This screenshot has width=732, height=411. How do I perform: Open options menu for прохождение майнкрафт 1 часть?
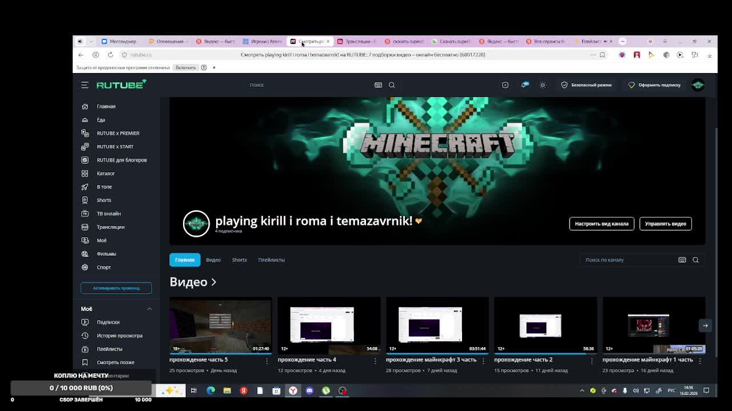700,360
